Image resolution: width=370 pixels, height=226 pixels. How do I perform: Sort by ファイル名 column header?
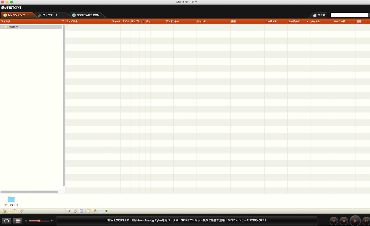click(88, 21)
